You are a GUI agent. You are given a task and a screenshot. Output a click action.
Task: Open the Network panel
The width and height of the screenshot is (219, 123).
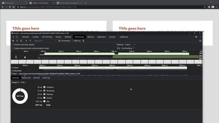pos(68,37)
